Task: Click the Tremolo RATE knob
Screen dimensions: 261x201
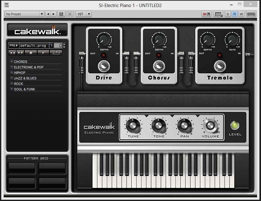Action: coord(233,40)
